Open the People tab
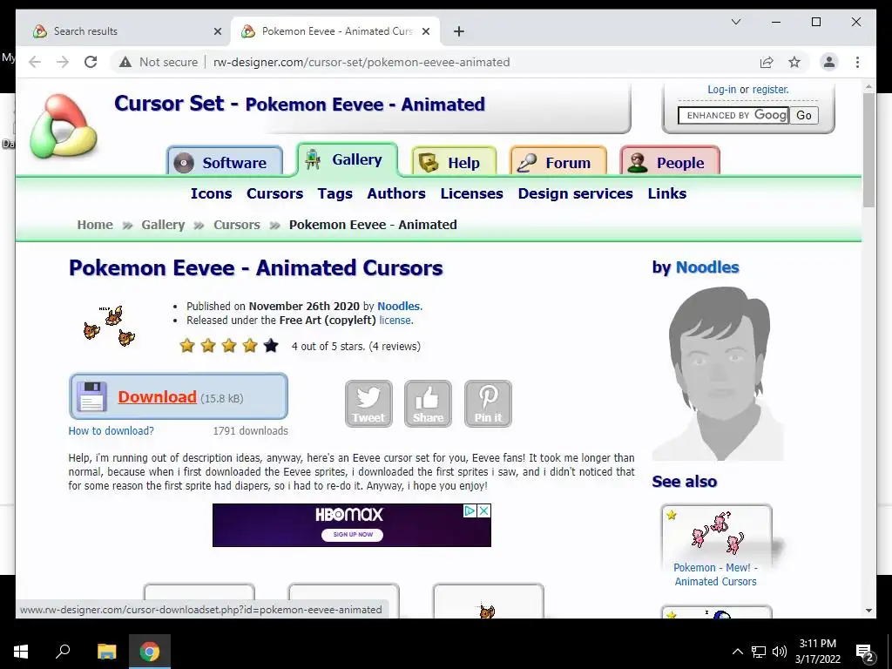 pos(670,163)
